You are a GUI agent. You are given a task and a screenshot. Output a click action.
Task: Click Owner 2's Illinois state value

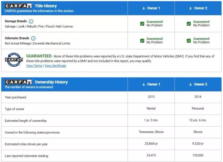coord(198,132)
